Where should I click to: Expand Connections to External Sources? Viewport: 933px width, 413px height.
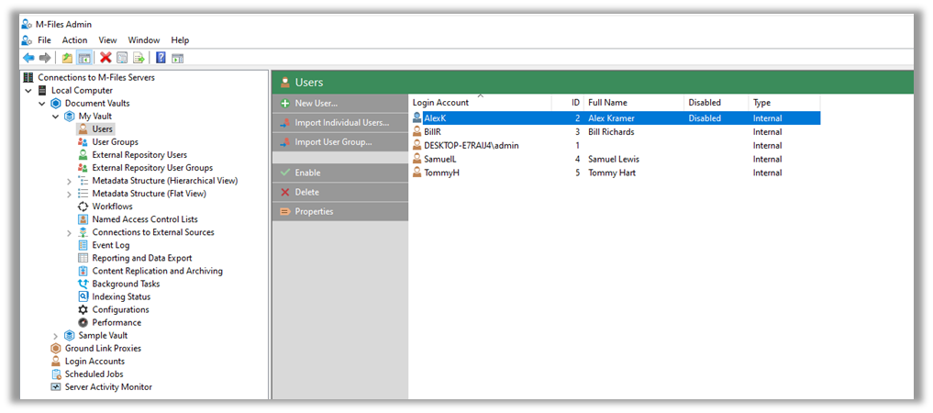coord(70,233)
